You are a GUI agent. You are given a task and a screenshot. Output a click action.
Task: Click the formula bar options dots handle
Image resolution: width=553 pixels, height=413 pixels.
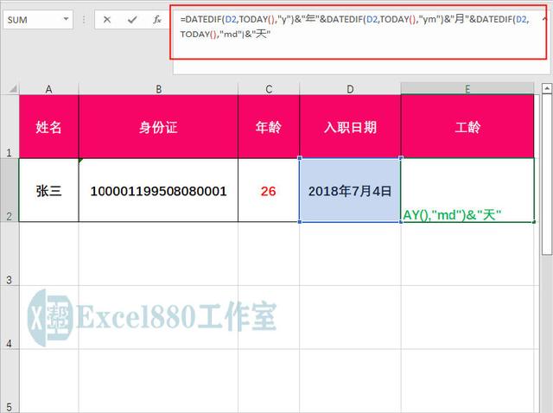pyautogui.click(x=84, y=20)
